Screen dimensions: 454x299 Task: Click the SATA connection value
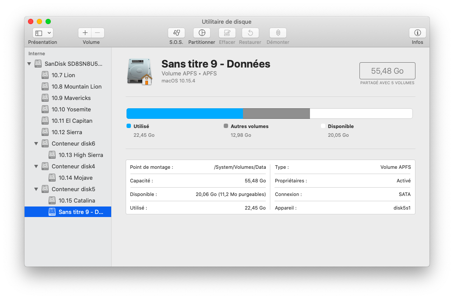pos(405,194)
